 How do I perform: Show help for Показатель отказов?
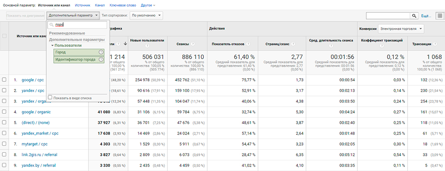pos(248,44)
